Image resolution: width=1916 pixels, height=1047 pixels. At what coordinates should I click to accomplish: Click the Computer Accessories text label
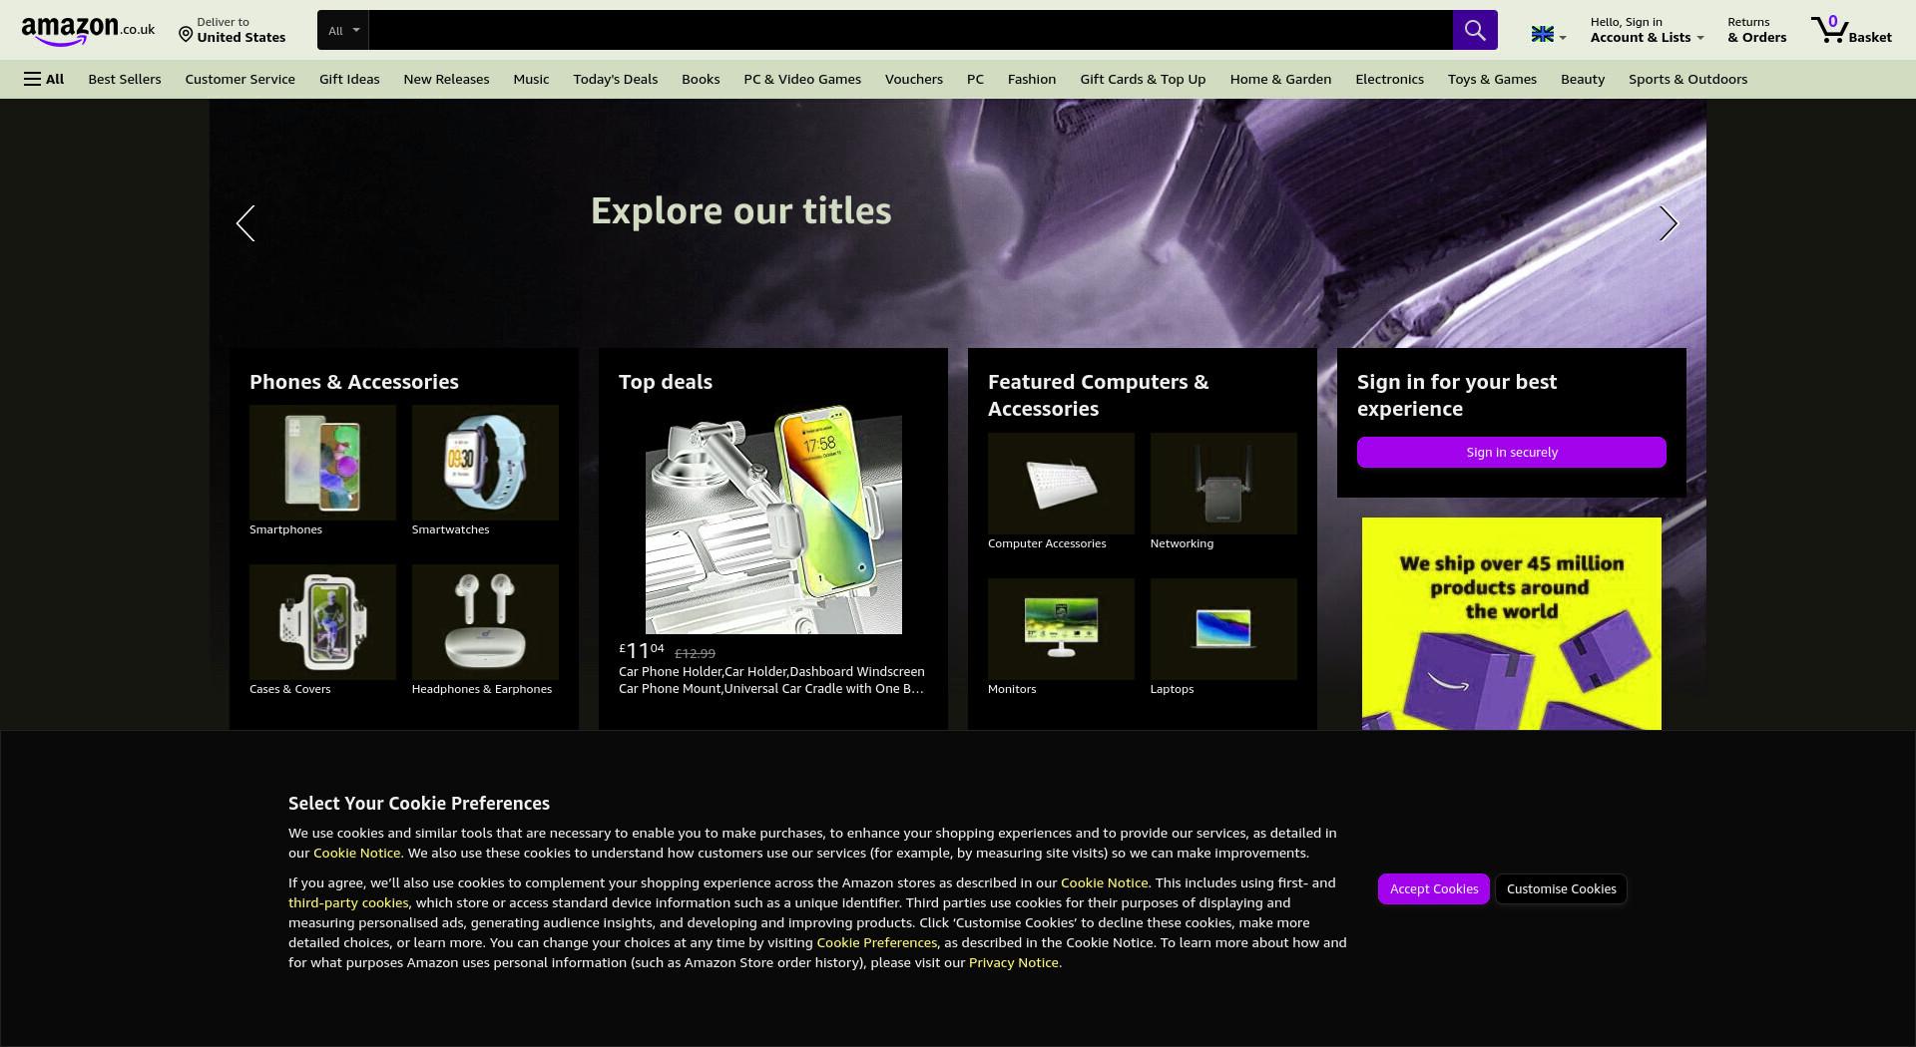coord(1047,543)
